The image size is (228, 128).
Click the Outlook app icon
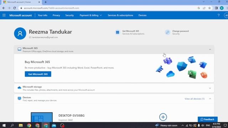[x=192, y=60]
